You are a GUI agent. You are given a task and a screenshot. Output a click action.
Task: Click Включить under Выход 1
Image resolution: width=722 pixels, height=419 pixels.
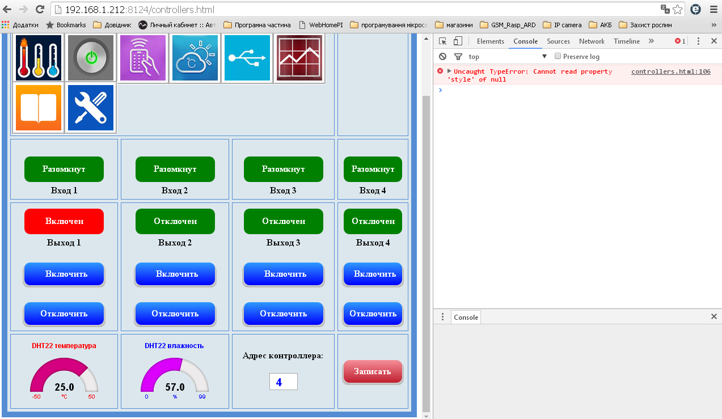[x=64, y=274]
